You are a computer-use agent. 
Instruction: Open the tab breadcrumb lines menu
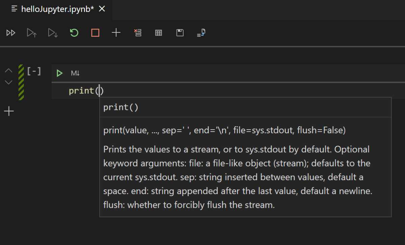pyautogui.click(x=14, y=9)
